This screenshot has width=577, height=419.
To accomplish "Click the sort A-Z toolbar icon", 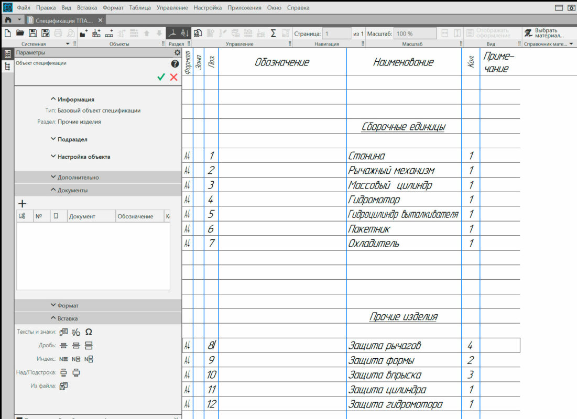I will click(x=184, y=33).
